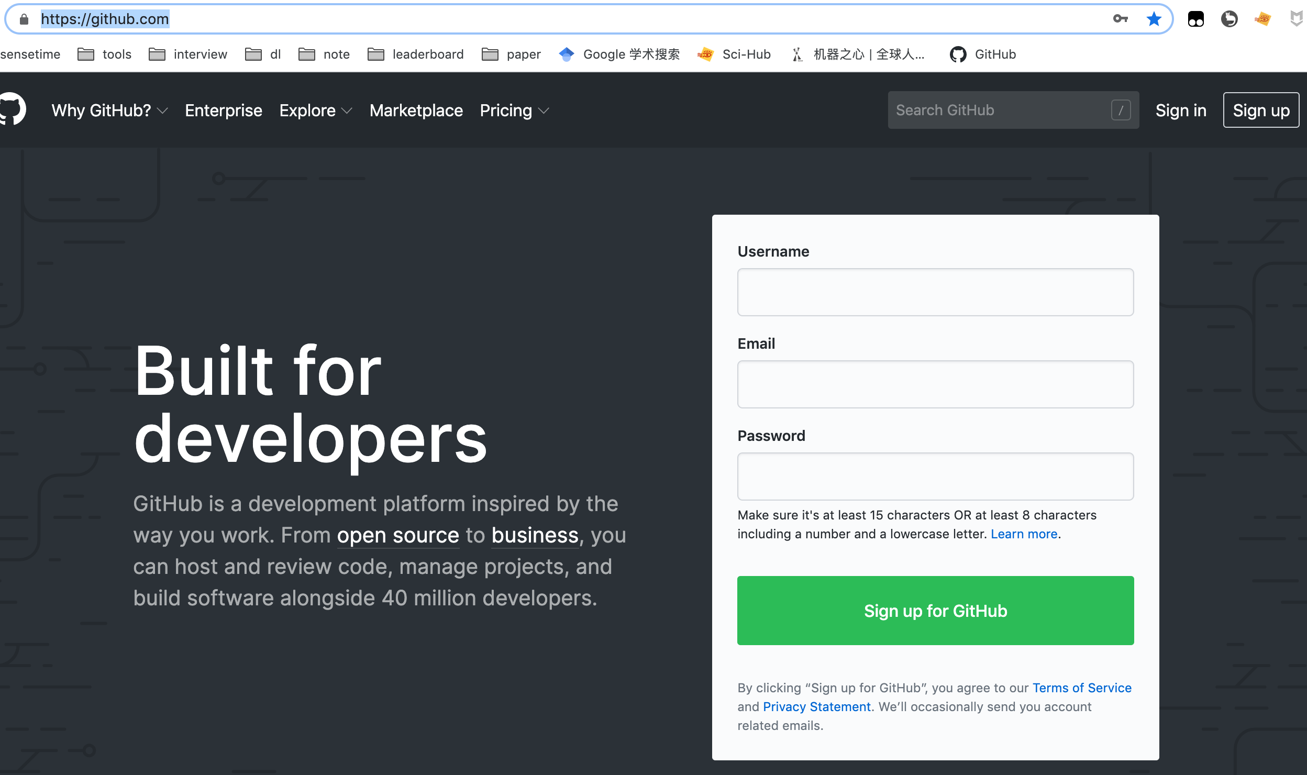Click the Terms of Service link
The image size is (1307, 775).
click(1082, 688)
